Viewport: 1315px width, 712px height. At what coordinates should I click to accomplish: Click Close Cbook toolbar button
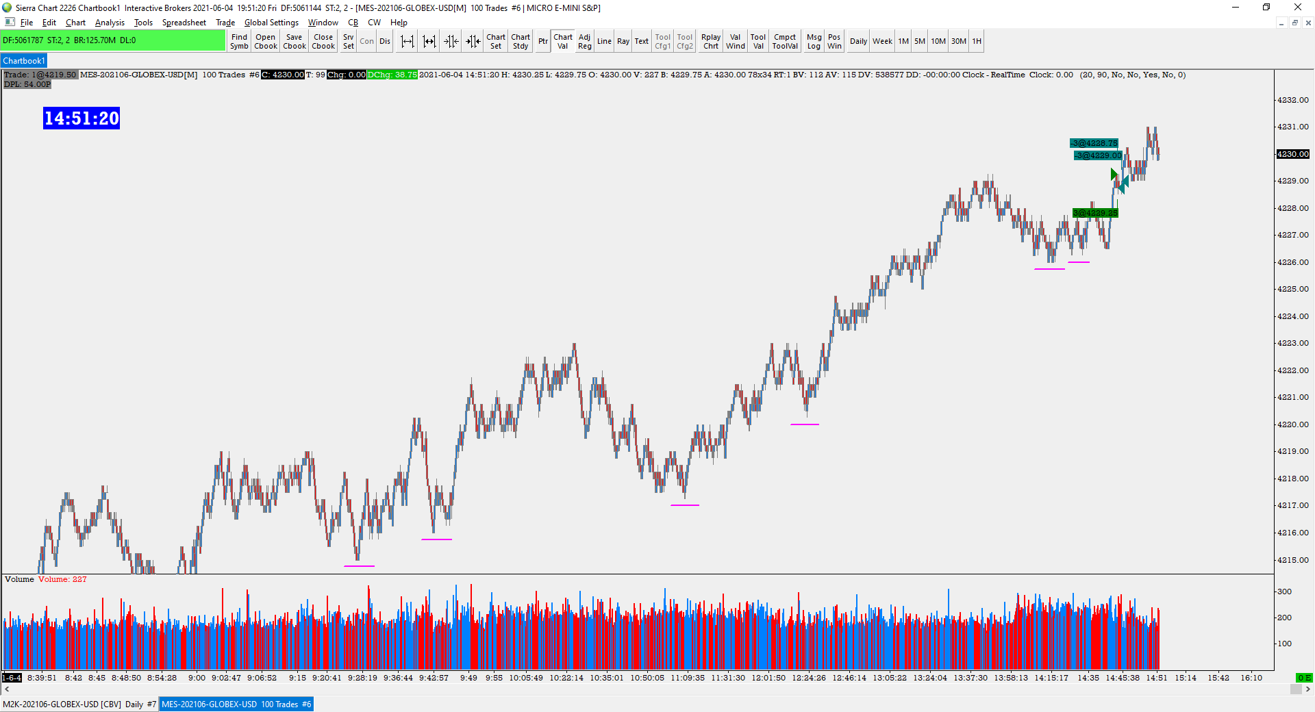[x=323, y=41]
